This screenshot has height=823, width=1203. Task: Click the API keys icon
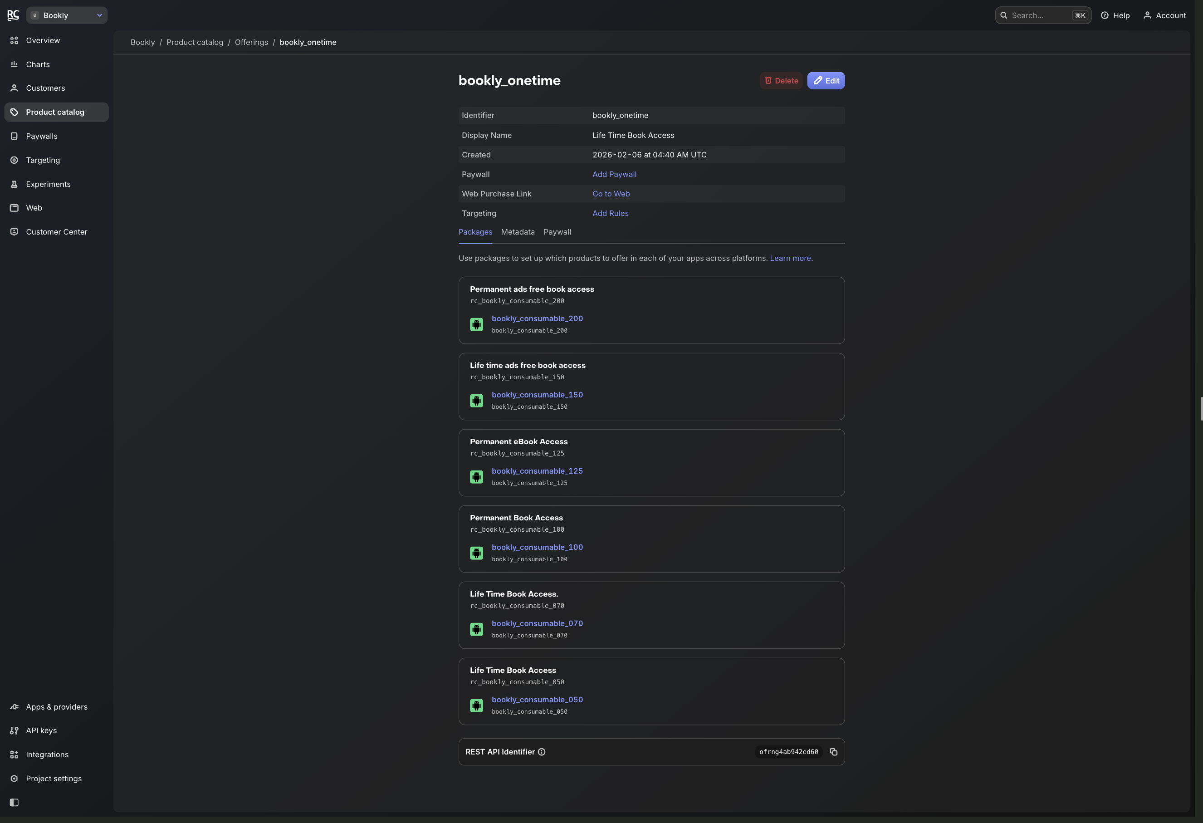tap(14, 730)
